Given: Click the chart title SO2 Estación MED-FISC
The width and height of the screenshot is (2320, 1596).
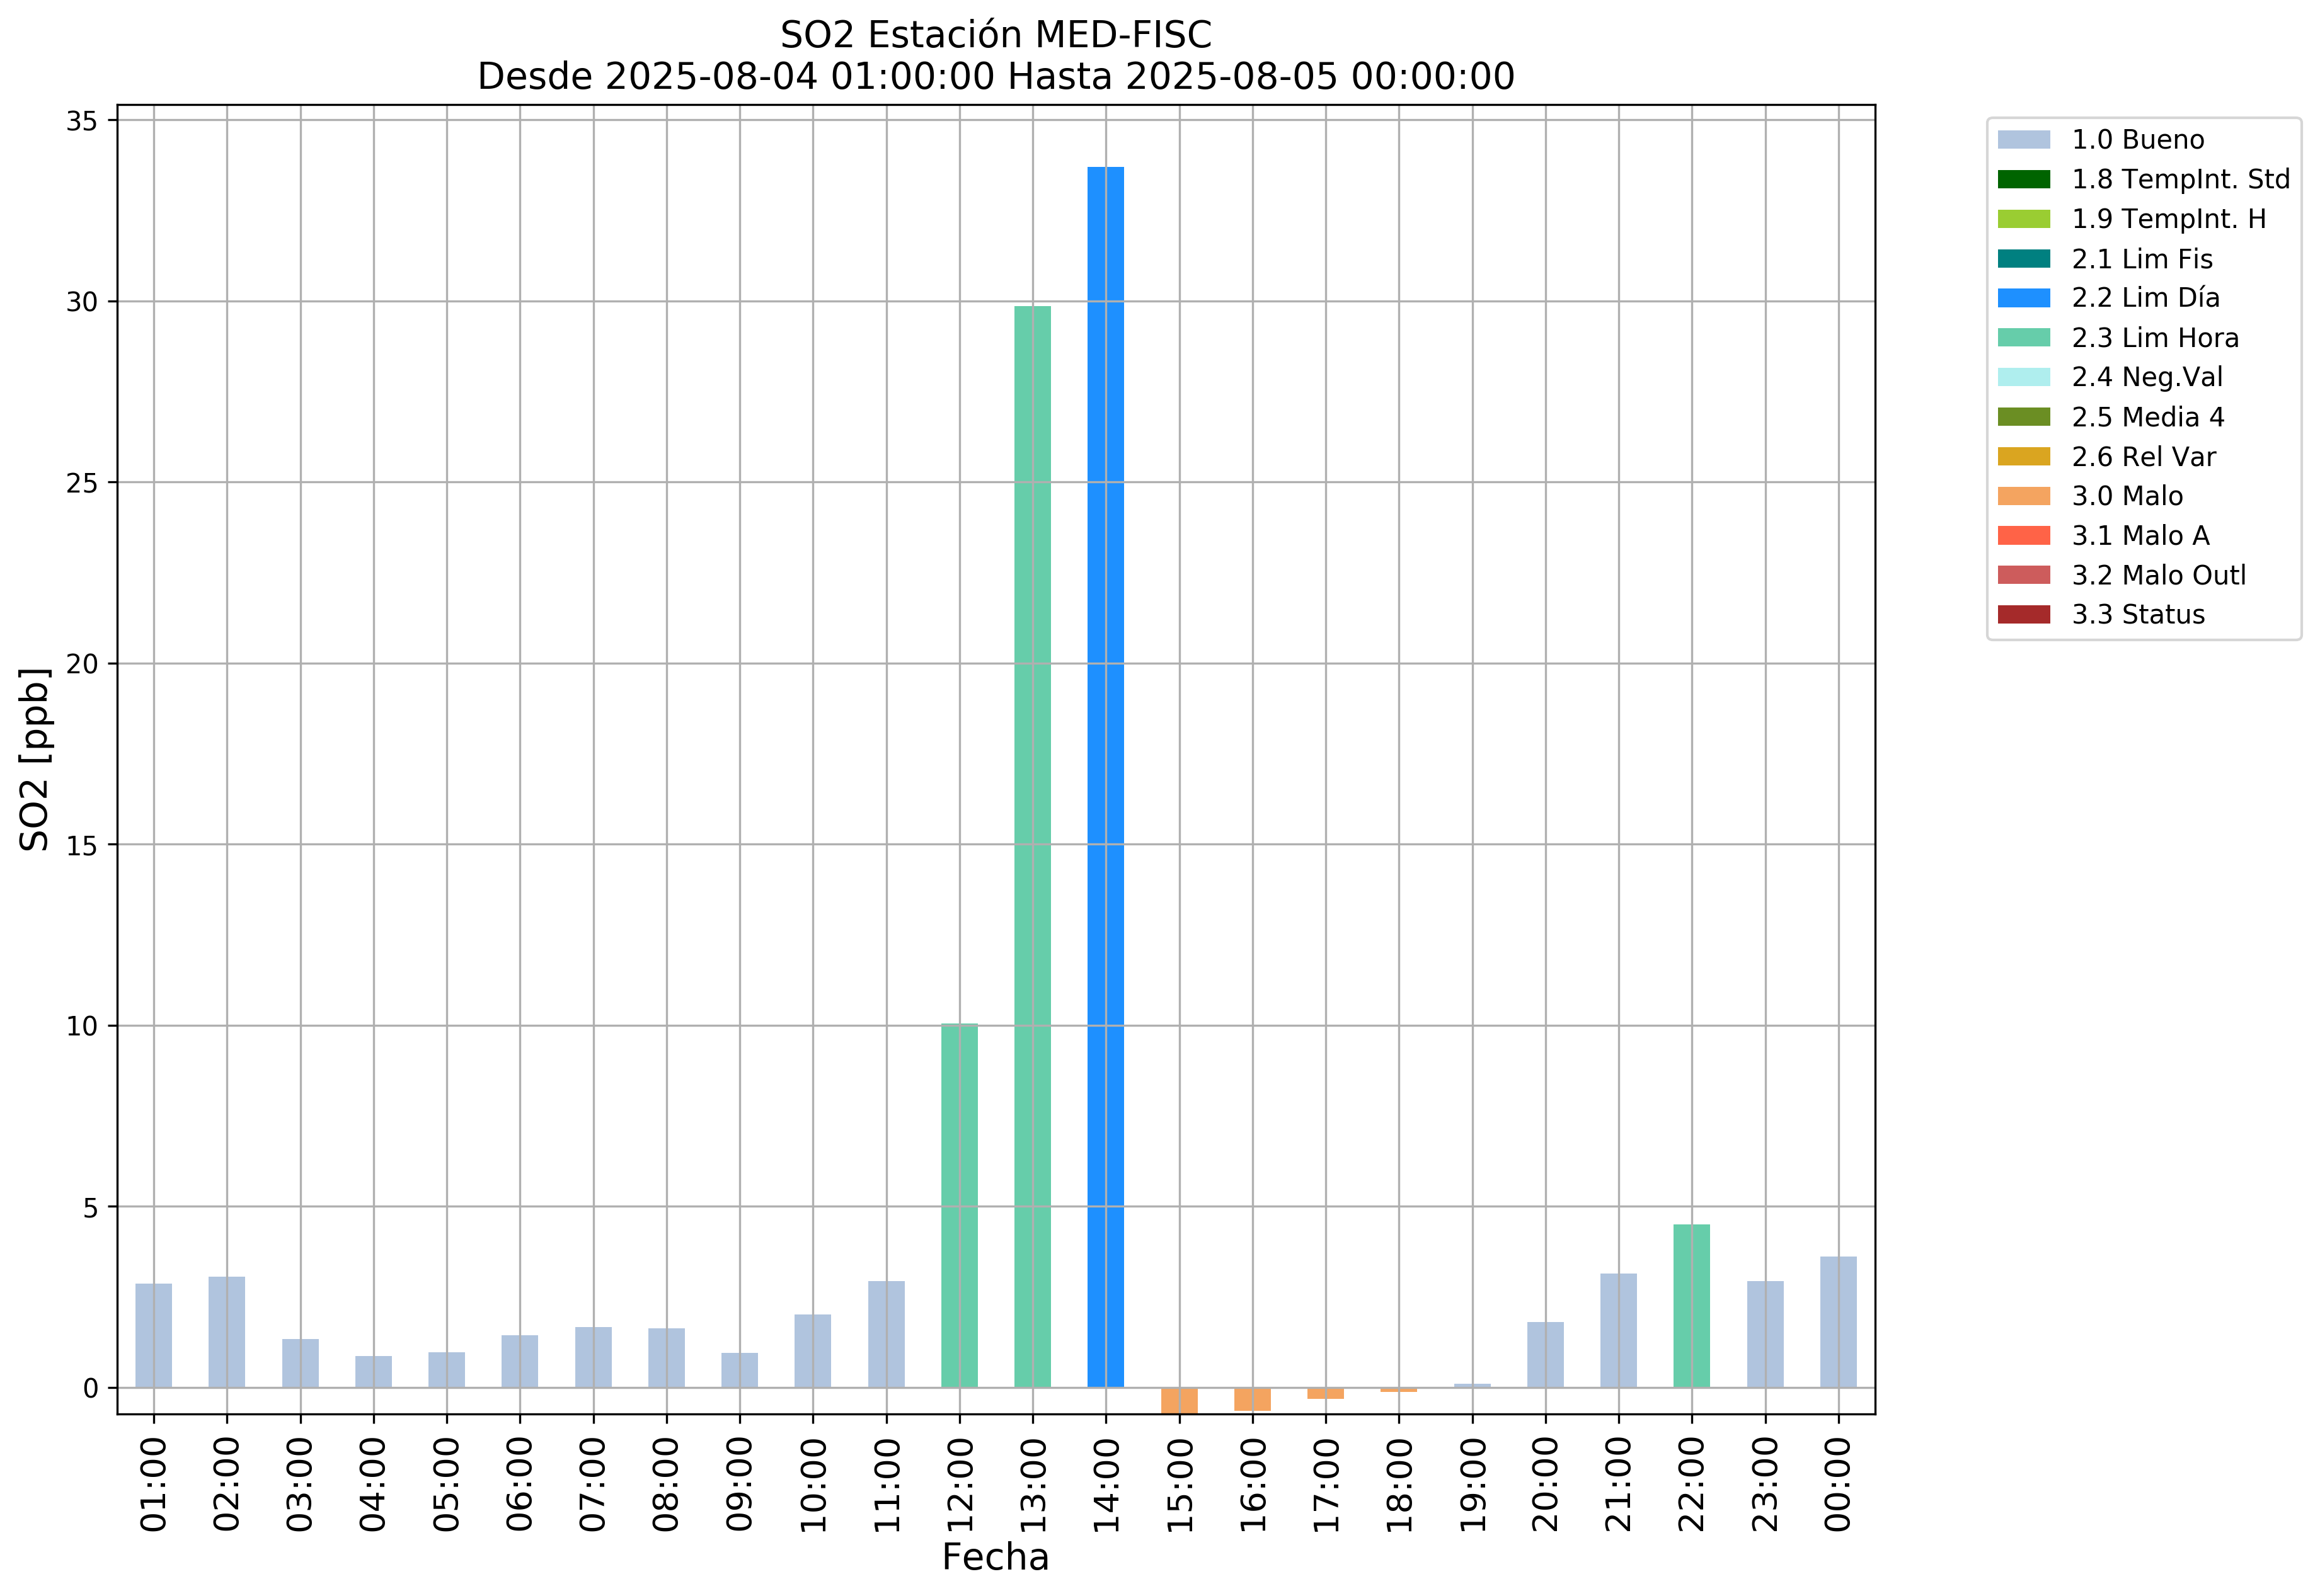Looking at the screenshot, I should coord(996,35).
